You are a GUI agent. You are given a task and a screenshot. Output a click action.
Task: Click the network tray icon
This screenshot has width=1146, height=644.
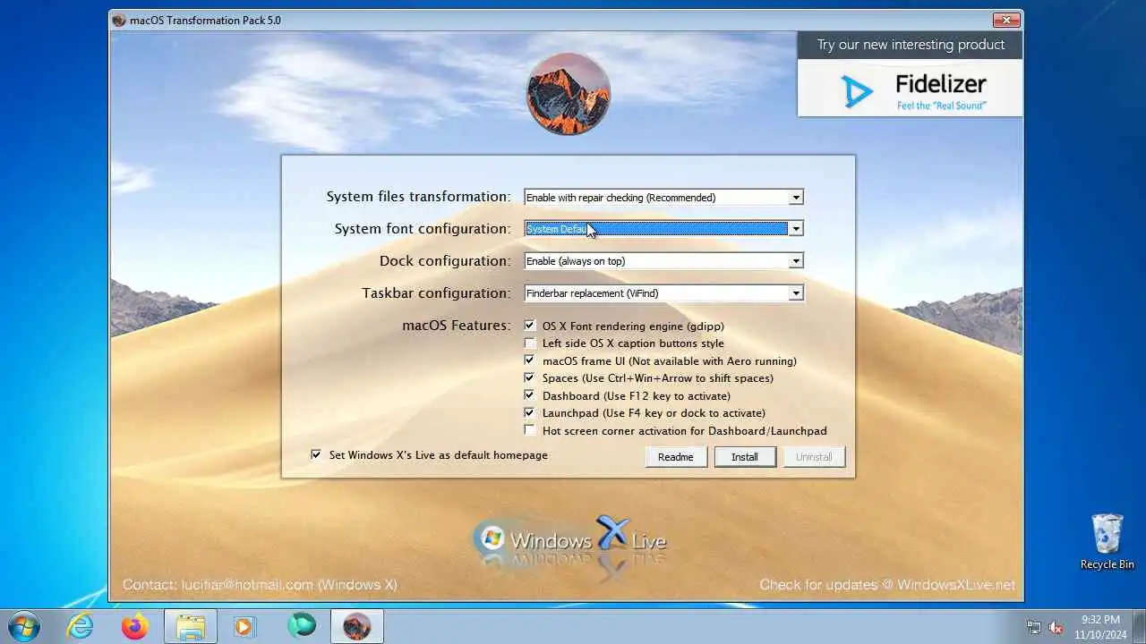click(x=1034, y=627)
